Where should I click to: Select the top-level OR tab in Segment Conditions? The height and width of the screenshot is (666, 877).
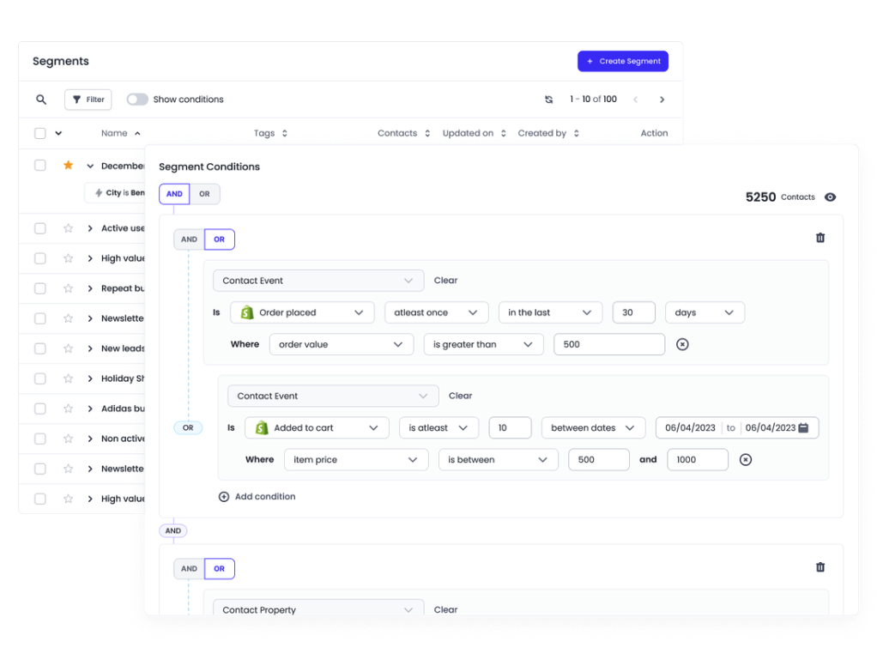point(204,194)
